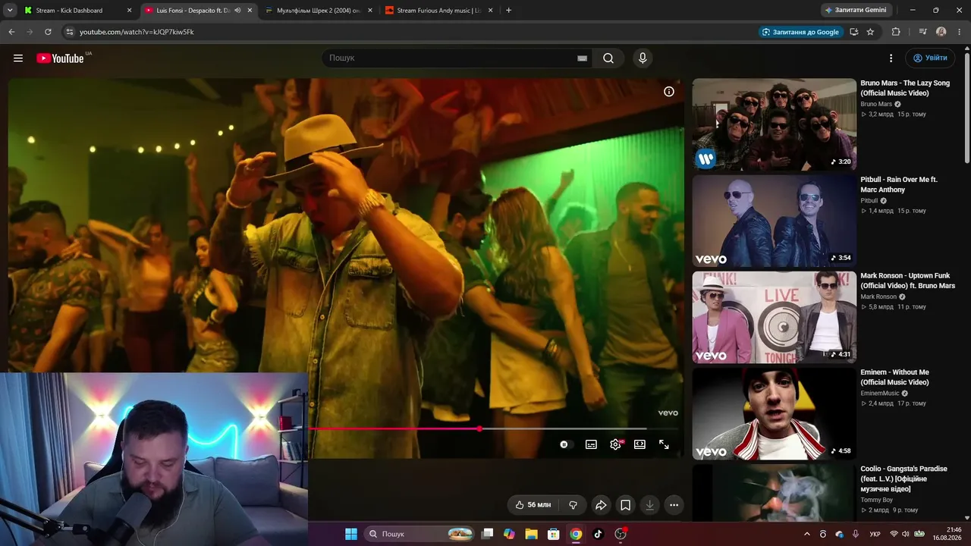Show hidden system tray icons

pyautogui.click(x=806, y=534)
